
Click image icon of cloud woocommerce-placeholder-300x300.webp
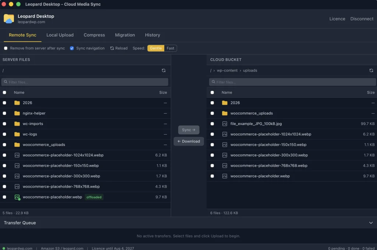(x=225, y=155)
